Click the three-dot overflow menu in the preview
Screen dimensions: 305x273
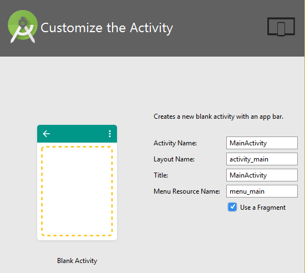(110, 134)
